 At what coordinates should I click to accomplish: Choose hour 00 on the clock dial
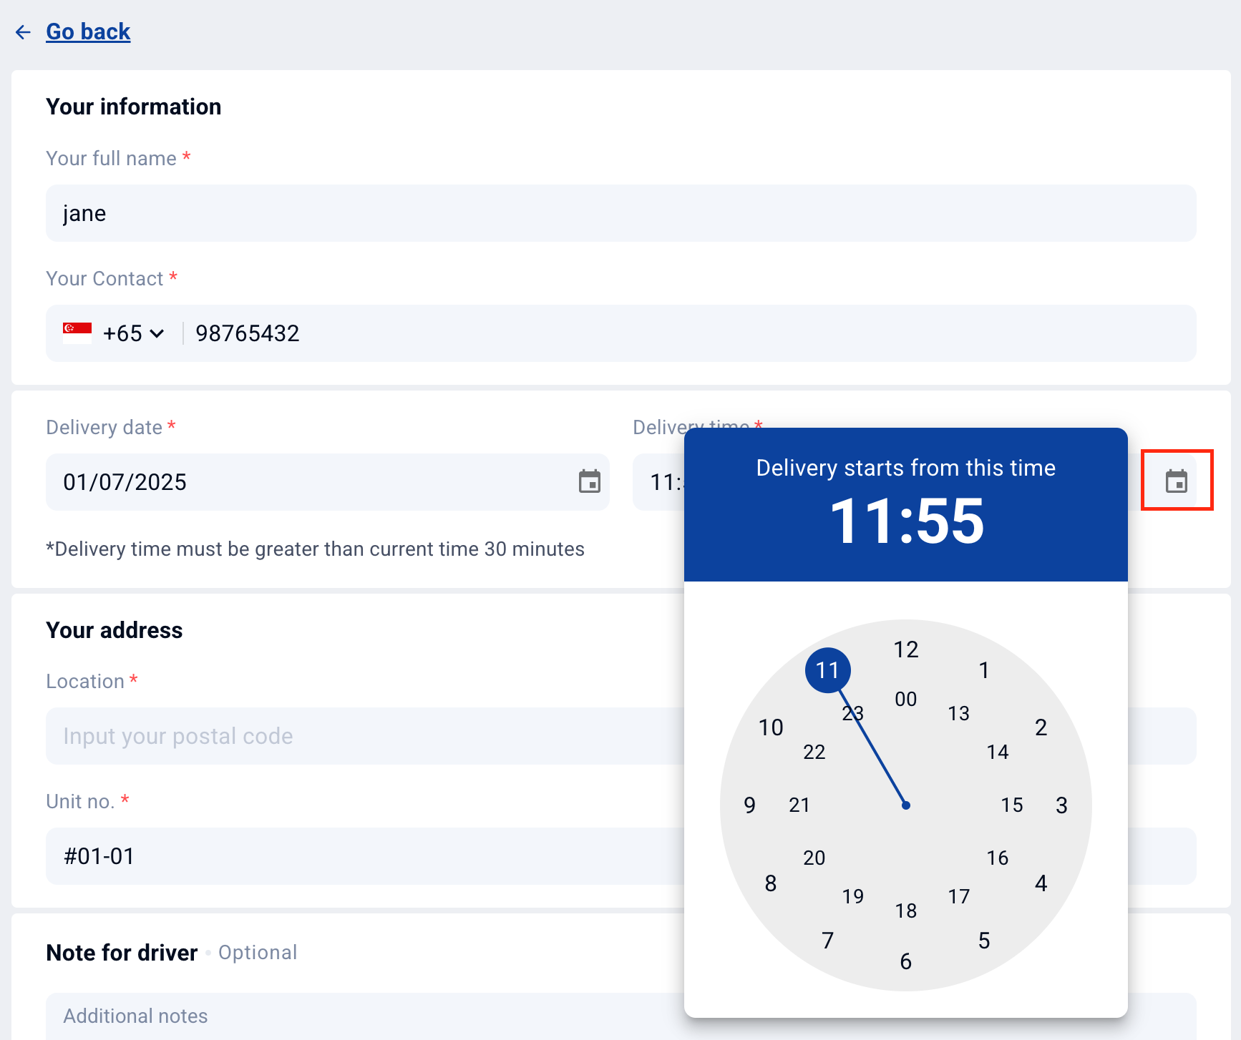[x=905, y=699]
